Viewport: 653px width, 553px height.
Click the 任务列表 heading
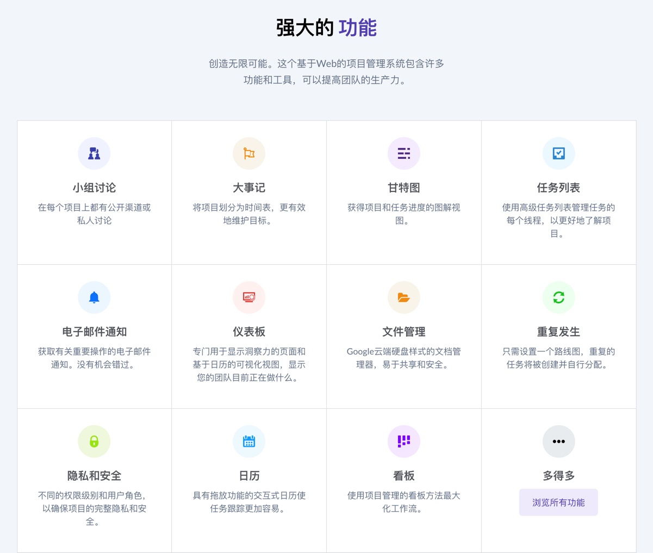(x=559, y=188)
